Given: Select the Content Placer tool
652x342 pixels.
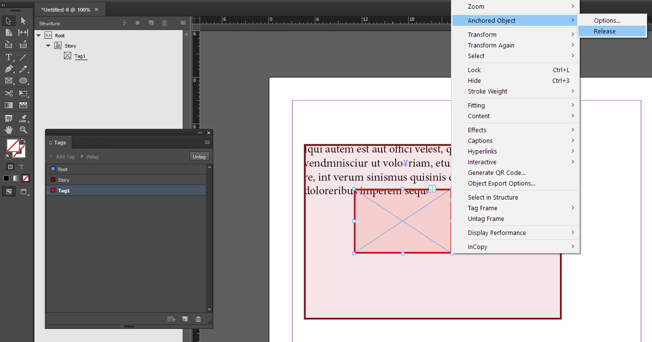Looking at the screenshot, I should [x=23, y=45].
